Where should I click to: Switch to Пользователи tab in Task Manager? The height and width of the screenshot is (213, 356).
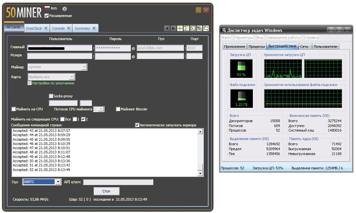coord(326,46)
